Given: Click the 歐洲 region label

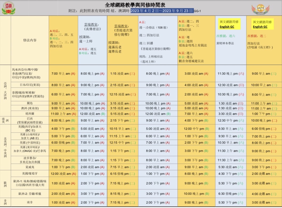Looking at the screenshot, I should (x=5, y=183).
